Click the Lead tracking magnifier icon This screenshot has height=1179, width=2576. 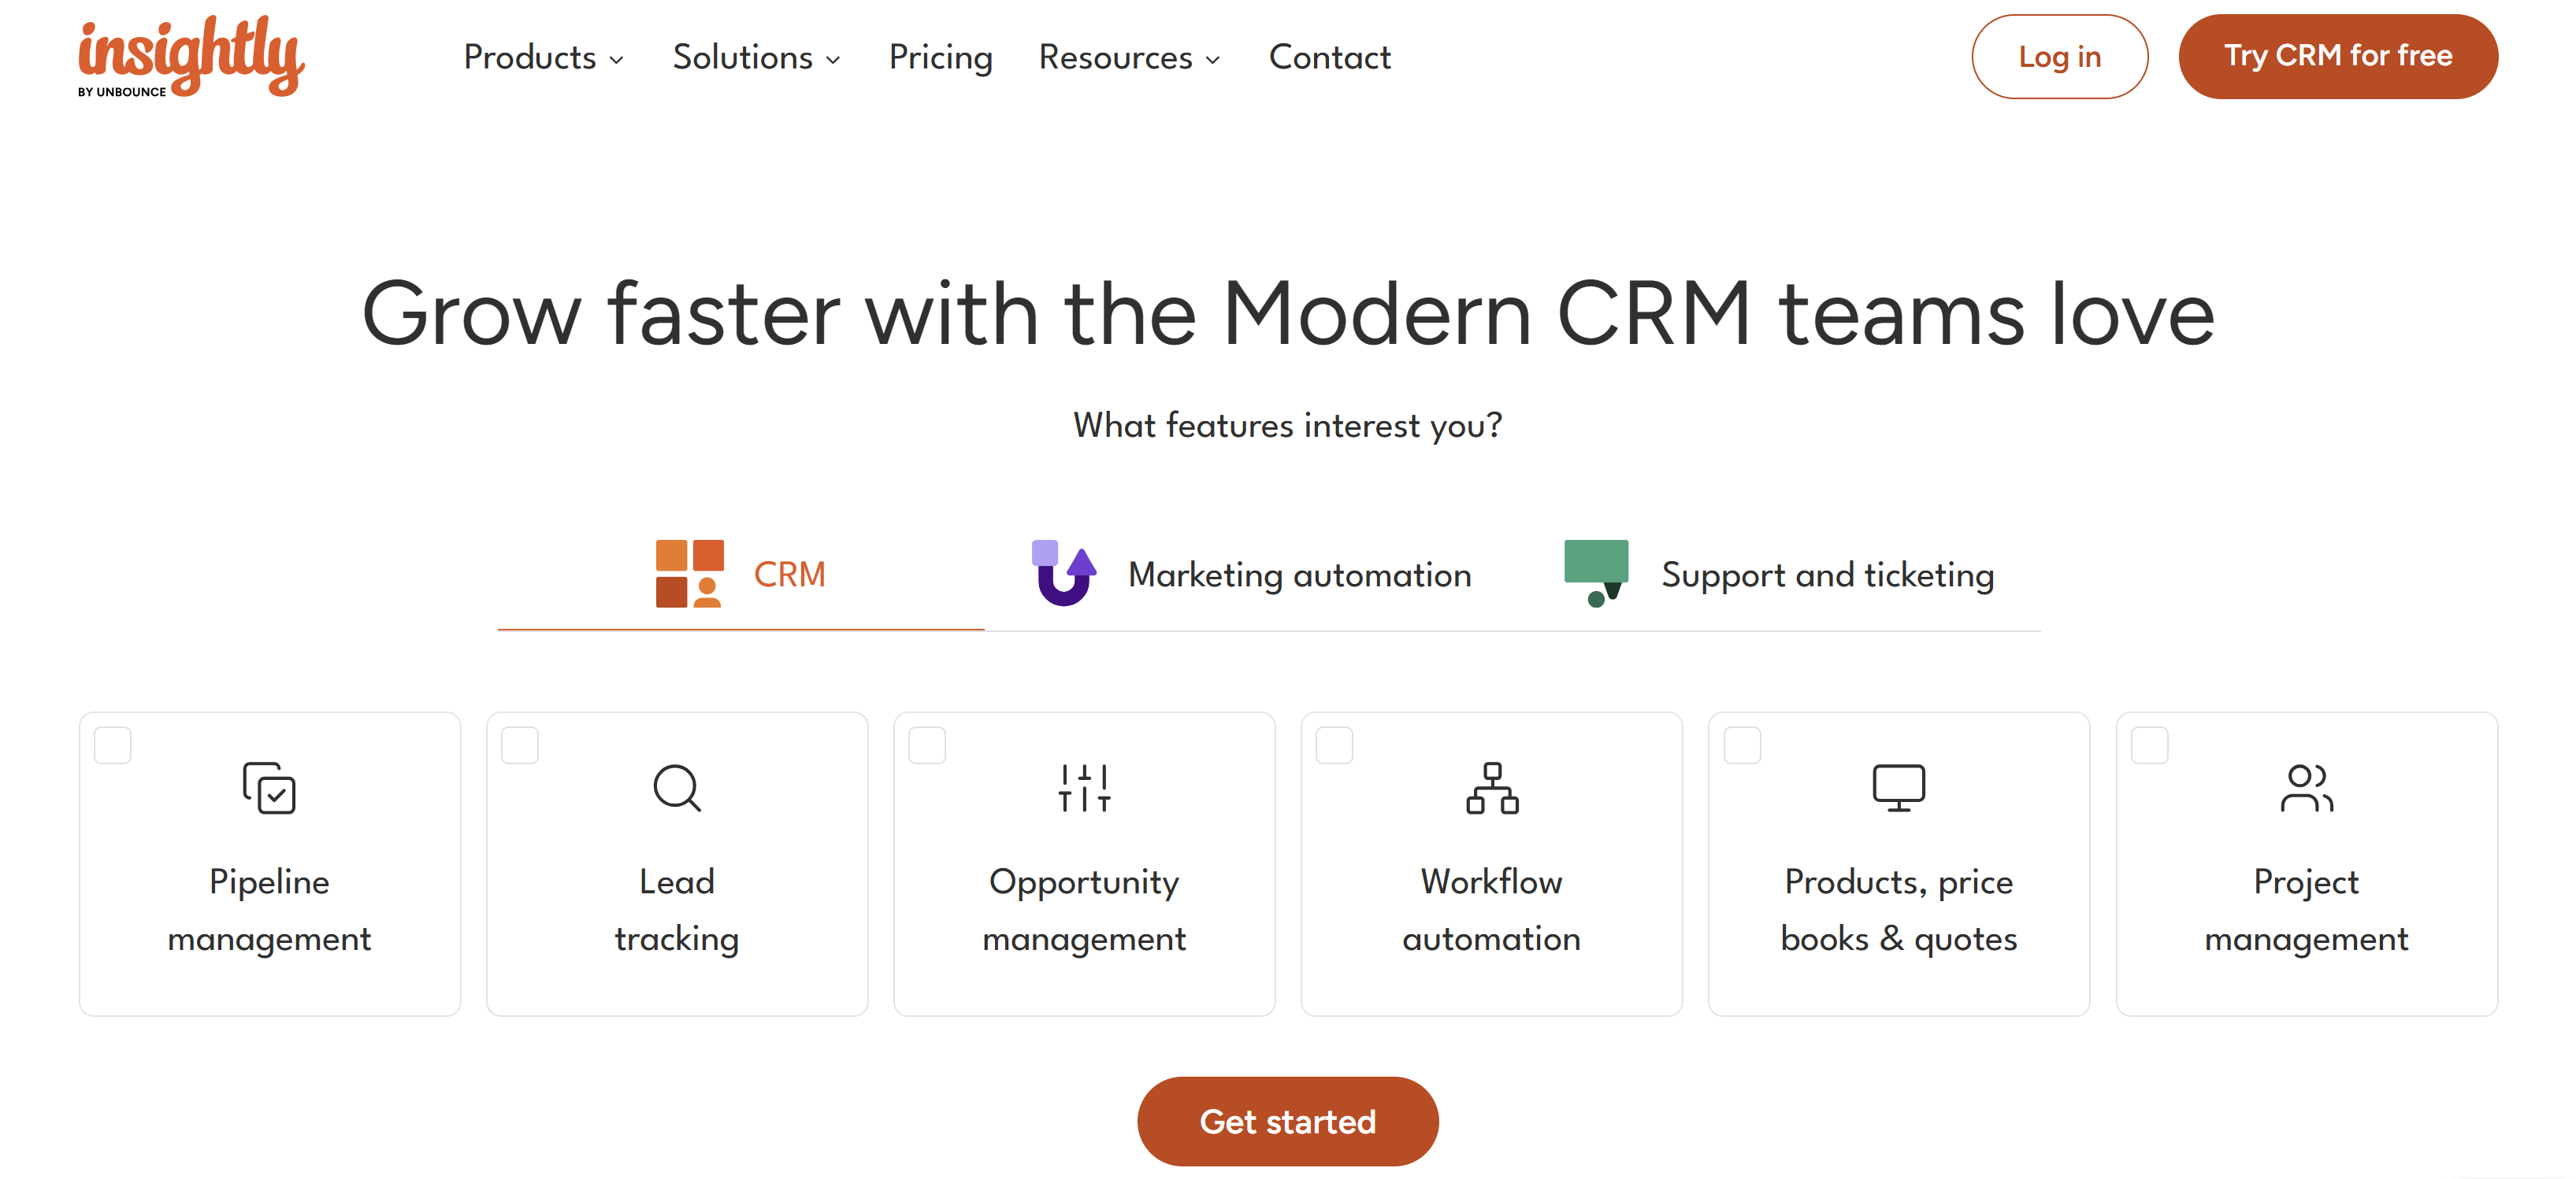677,789
